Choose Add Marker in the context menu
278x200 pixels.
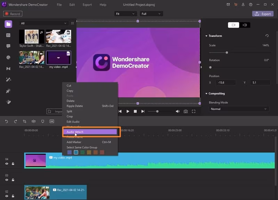pos(90,142)
